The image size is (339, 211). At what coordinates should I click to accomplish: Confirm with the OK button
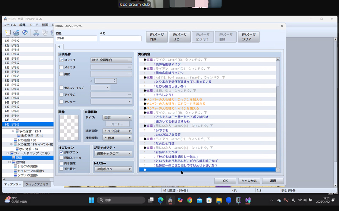tap(225, 181)
